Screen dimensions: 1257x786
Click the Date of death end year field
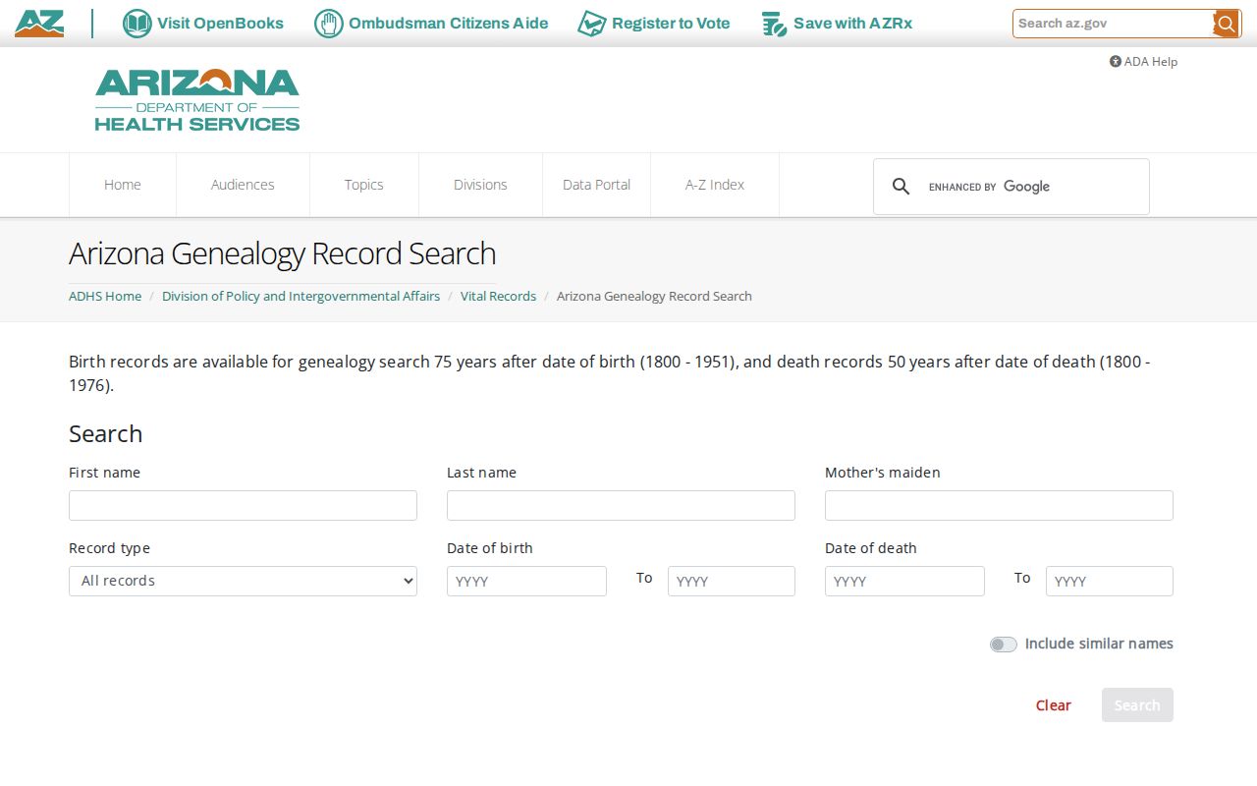pyautogui.click(x=1110, y=581)
